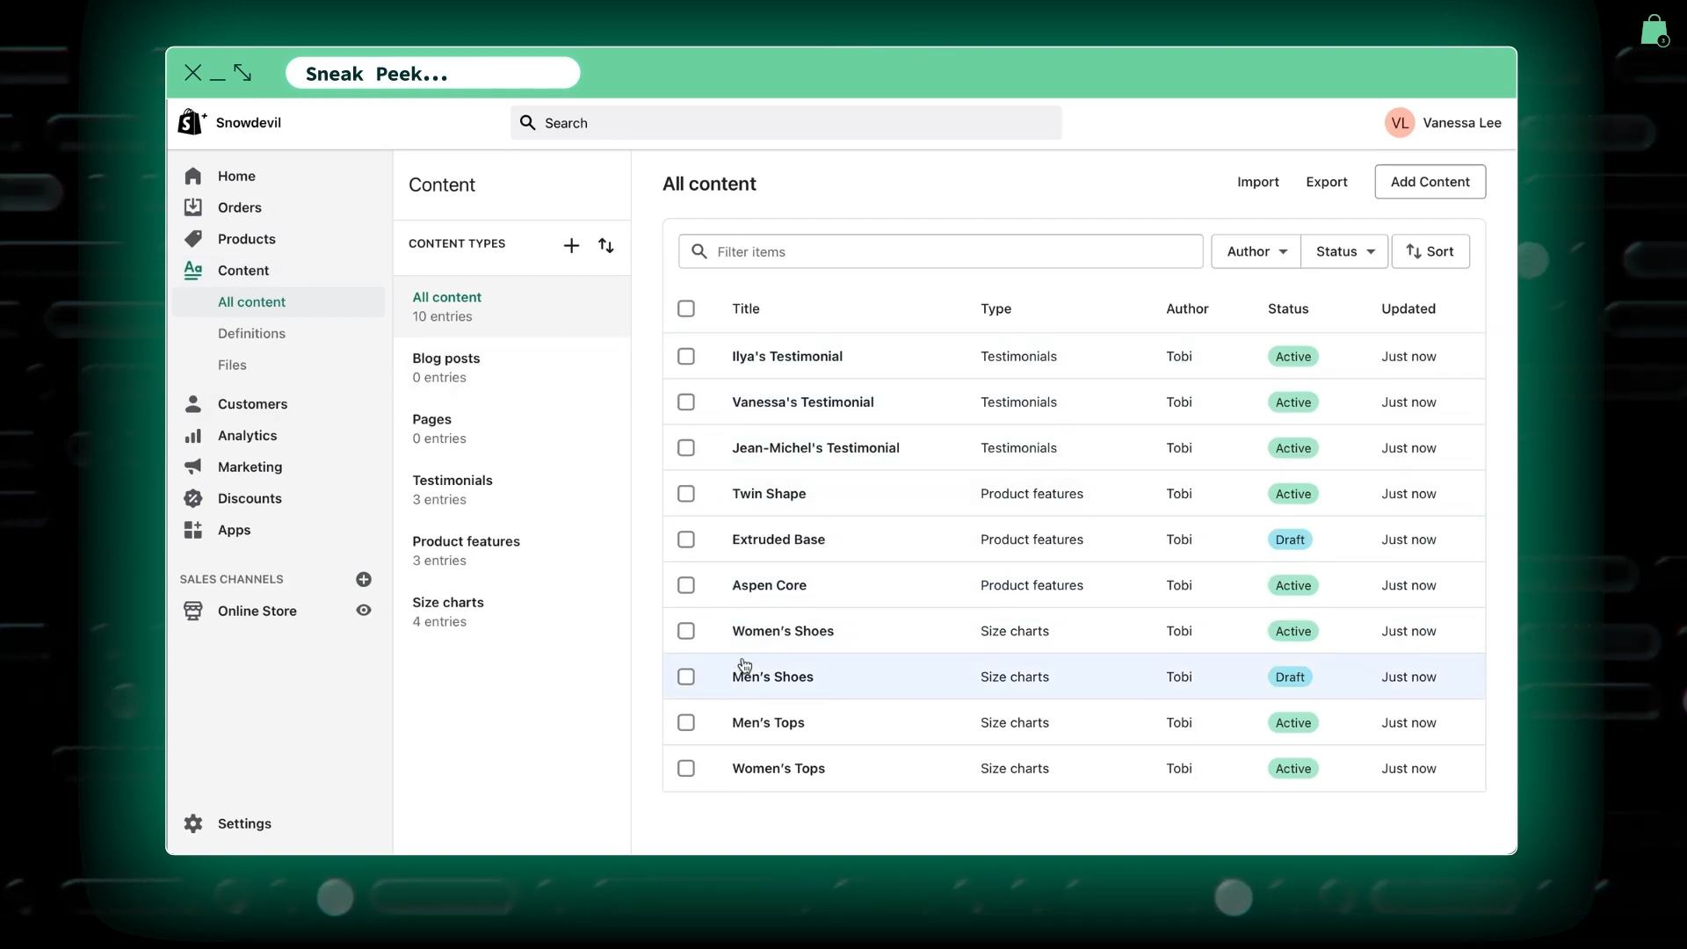The image size is (1687, 949).
Task: Open Customers in the sidebar
Action: pos(252,404)
